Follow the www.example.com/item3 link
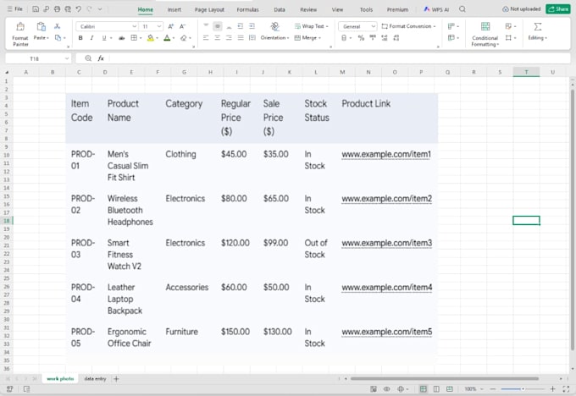The height and width of the screenshot is (396, 576). [x=387, y=243]
